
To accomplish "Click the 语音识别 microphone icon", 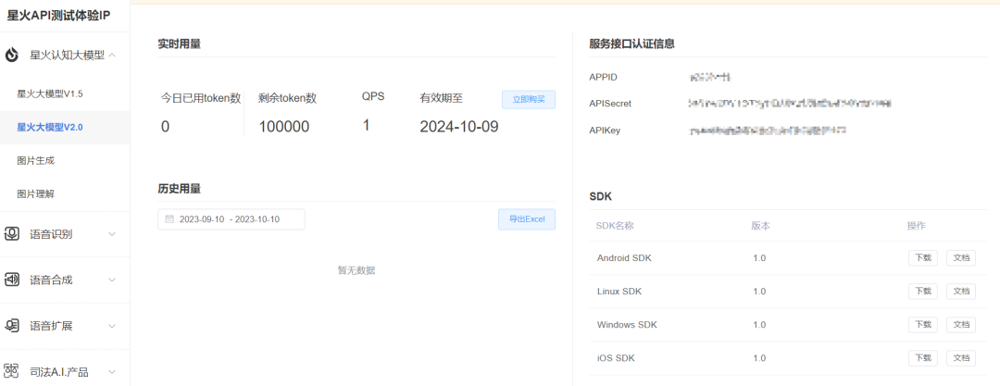I will tap(12, 234).
